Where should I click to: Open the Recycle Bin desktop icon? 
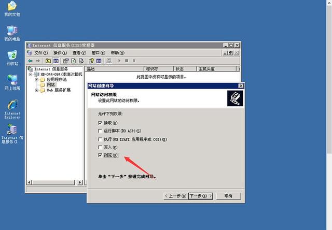pos(12,58)
